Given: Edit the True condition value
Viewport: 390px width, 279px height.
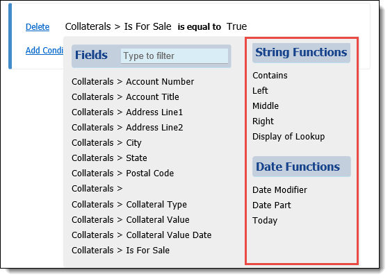Looking at the screenshot, I should 237,26.
